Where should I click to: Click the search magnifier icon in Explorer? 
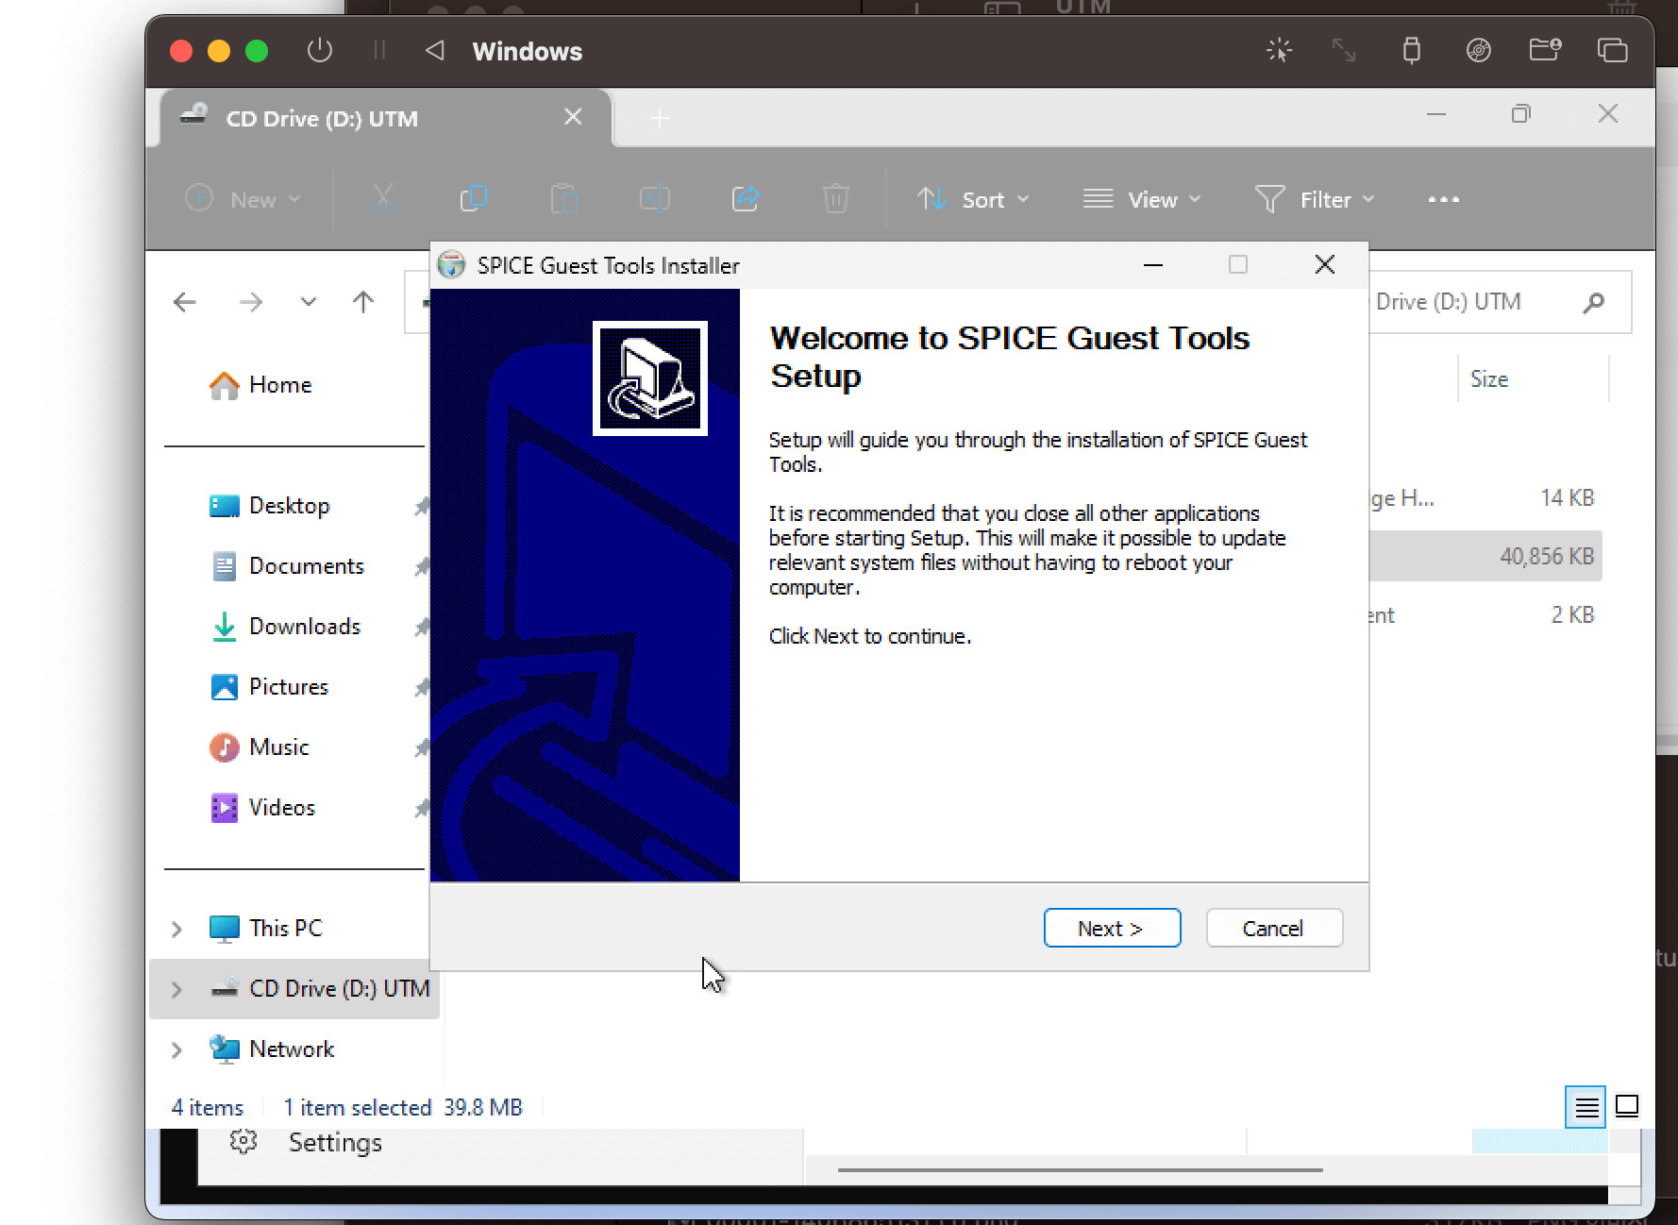[1594, 302]
